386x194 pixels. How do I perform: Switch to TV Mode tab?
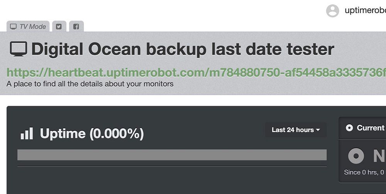28,27
